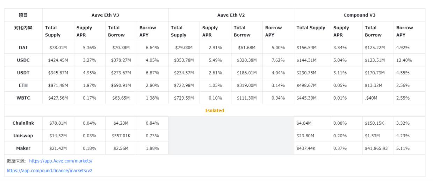Select the Maker row label
Image resolution: width=433 pixels, height=181 pixels.
click(23, 148)
